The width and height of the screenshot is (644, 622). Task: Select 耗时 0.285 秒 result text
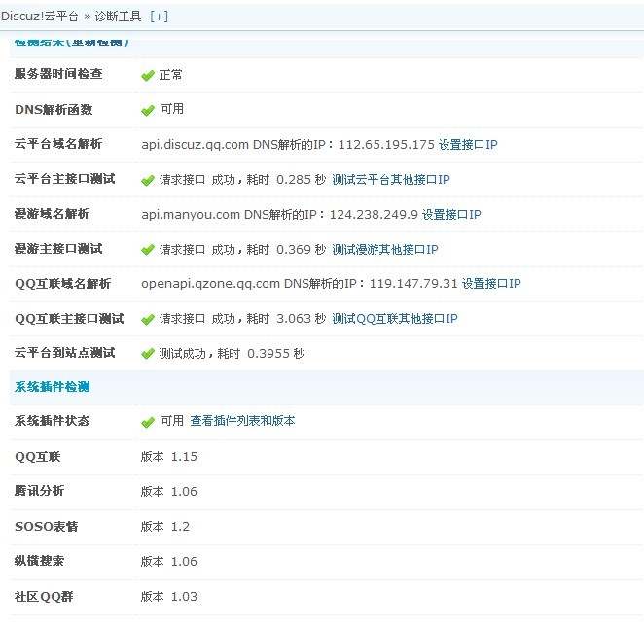coord(286,179)
